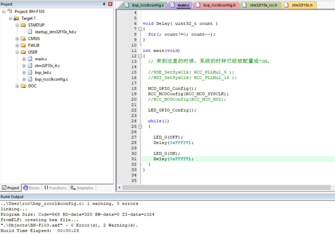Open the Templates panel

pyautogui.click(x=82, y=188)
